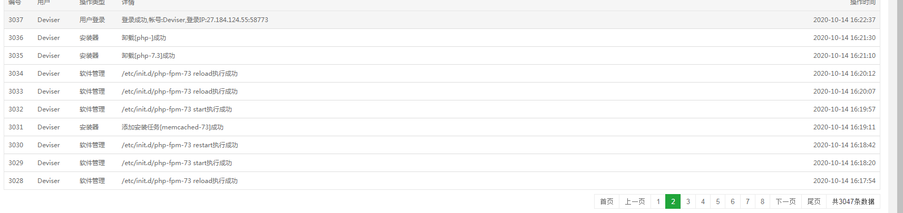Select row 3028 php-fpm-73 reload entry
Viewport: 903px width, 213px height.
click(x=442, y=181)
